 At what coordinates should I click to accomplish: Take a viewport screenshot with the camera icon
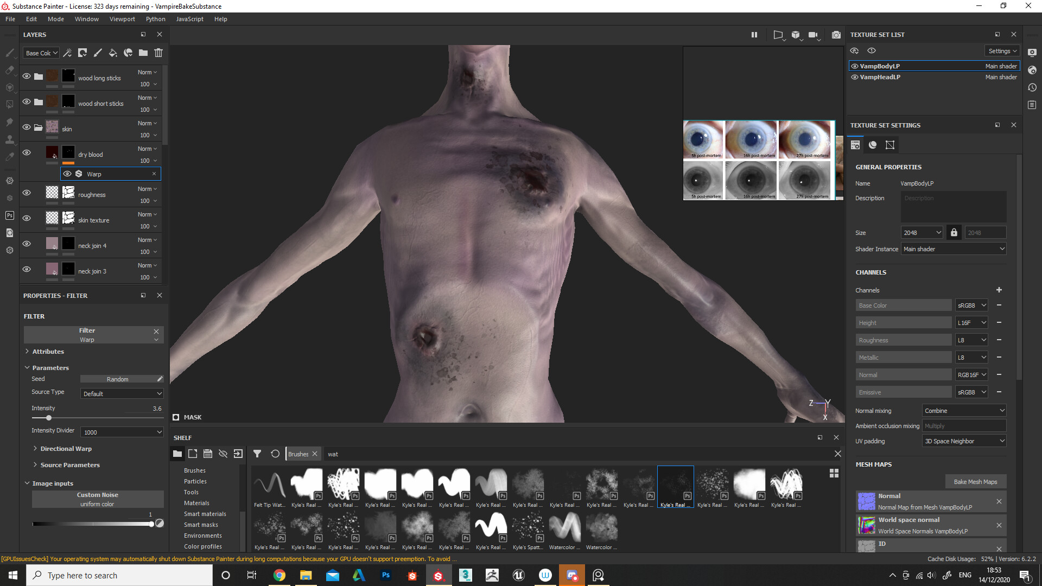tap(836, 34)
